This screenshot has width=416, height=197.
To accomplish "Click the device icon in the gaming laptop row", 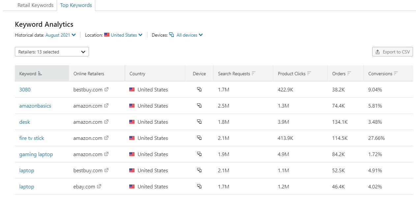I will [x=199, y=154].
